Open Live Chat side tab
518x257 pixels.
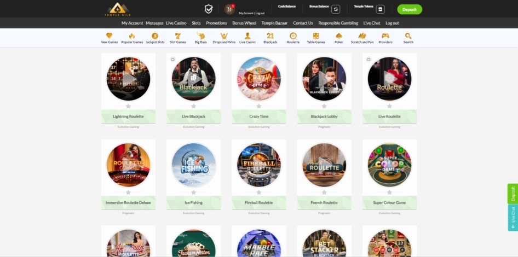tap(513, 218)
